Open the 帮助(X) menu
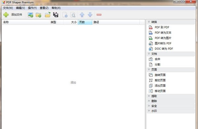This screenshot has height=129, width=198. coord(56,8)
